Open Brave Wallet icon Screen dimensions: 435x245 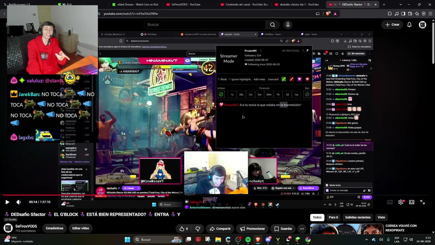click(x=410, y=14)
